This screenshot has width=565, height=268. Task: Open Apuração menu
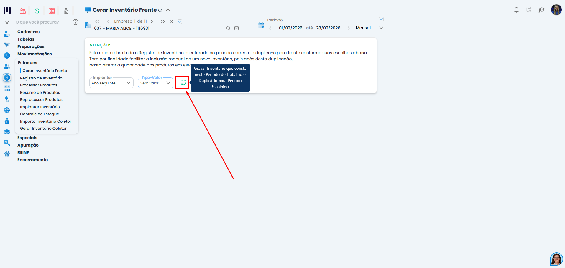(x=28, y=145)
